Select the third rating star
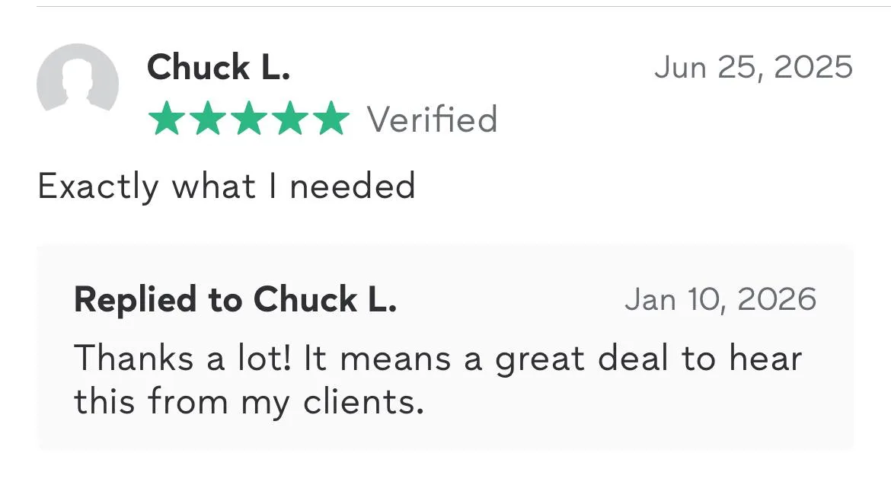The height and width of the screenshot is (485, 891). pos(248,120)
